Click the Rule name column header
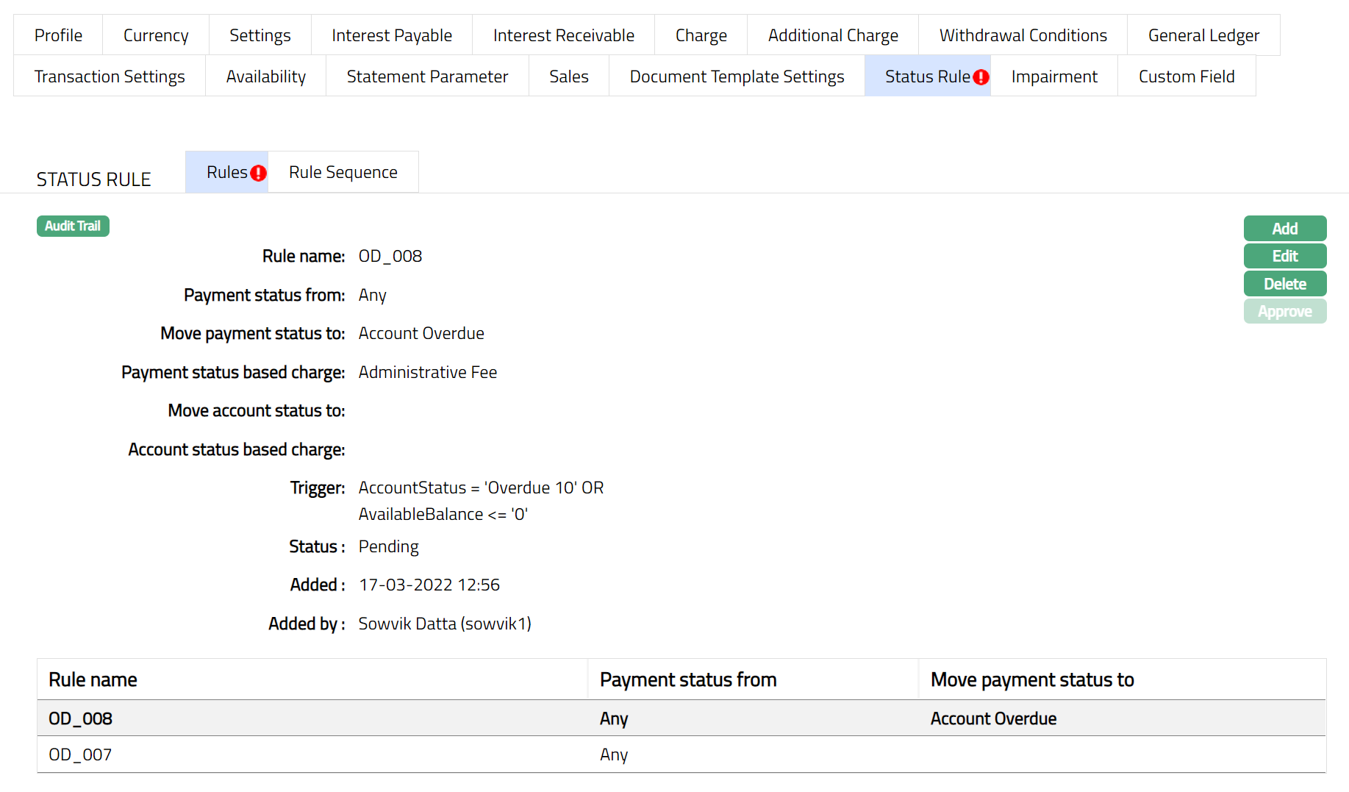 click(x=93, y=679)
